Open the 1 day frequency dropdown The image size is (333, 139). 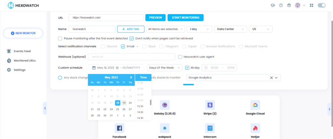coord(199,29)
